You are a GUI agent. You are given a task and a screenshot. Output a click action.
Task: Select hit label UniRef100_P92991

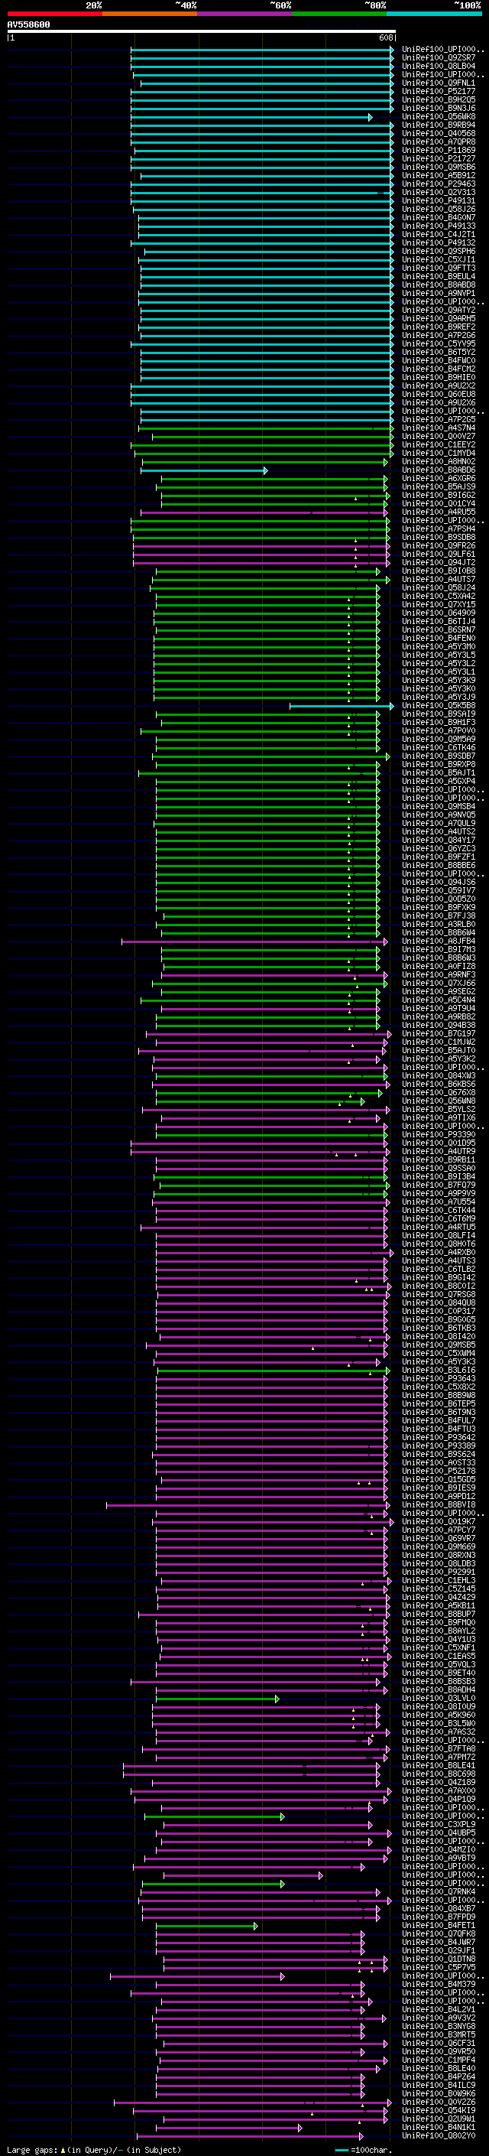point(439,1572)
